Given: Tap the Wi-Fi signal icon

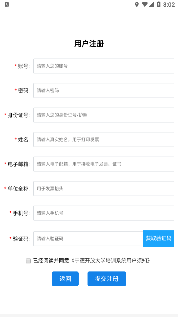Looking at the screenshot, I should [x=144, y=4].
